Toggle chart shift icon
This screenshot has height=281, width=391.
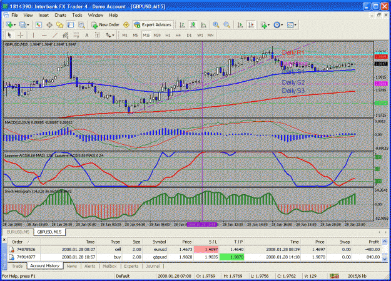(251, 25)
